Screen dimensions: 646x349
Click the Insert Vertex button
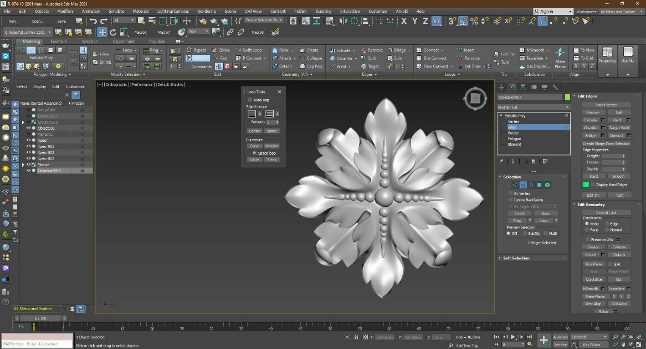click(606, 105)
